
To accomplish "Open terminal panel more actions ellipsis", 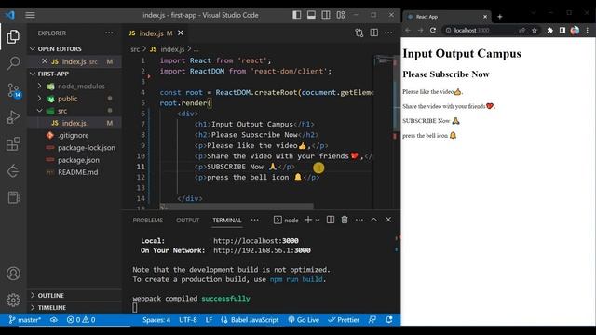I will pyautogui.click(x=359, y=220).
